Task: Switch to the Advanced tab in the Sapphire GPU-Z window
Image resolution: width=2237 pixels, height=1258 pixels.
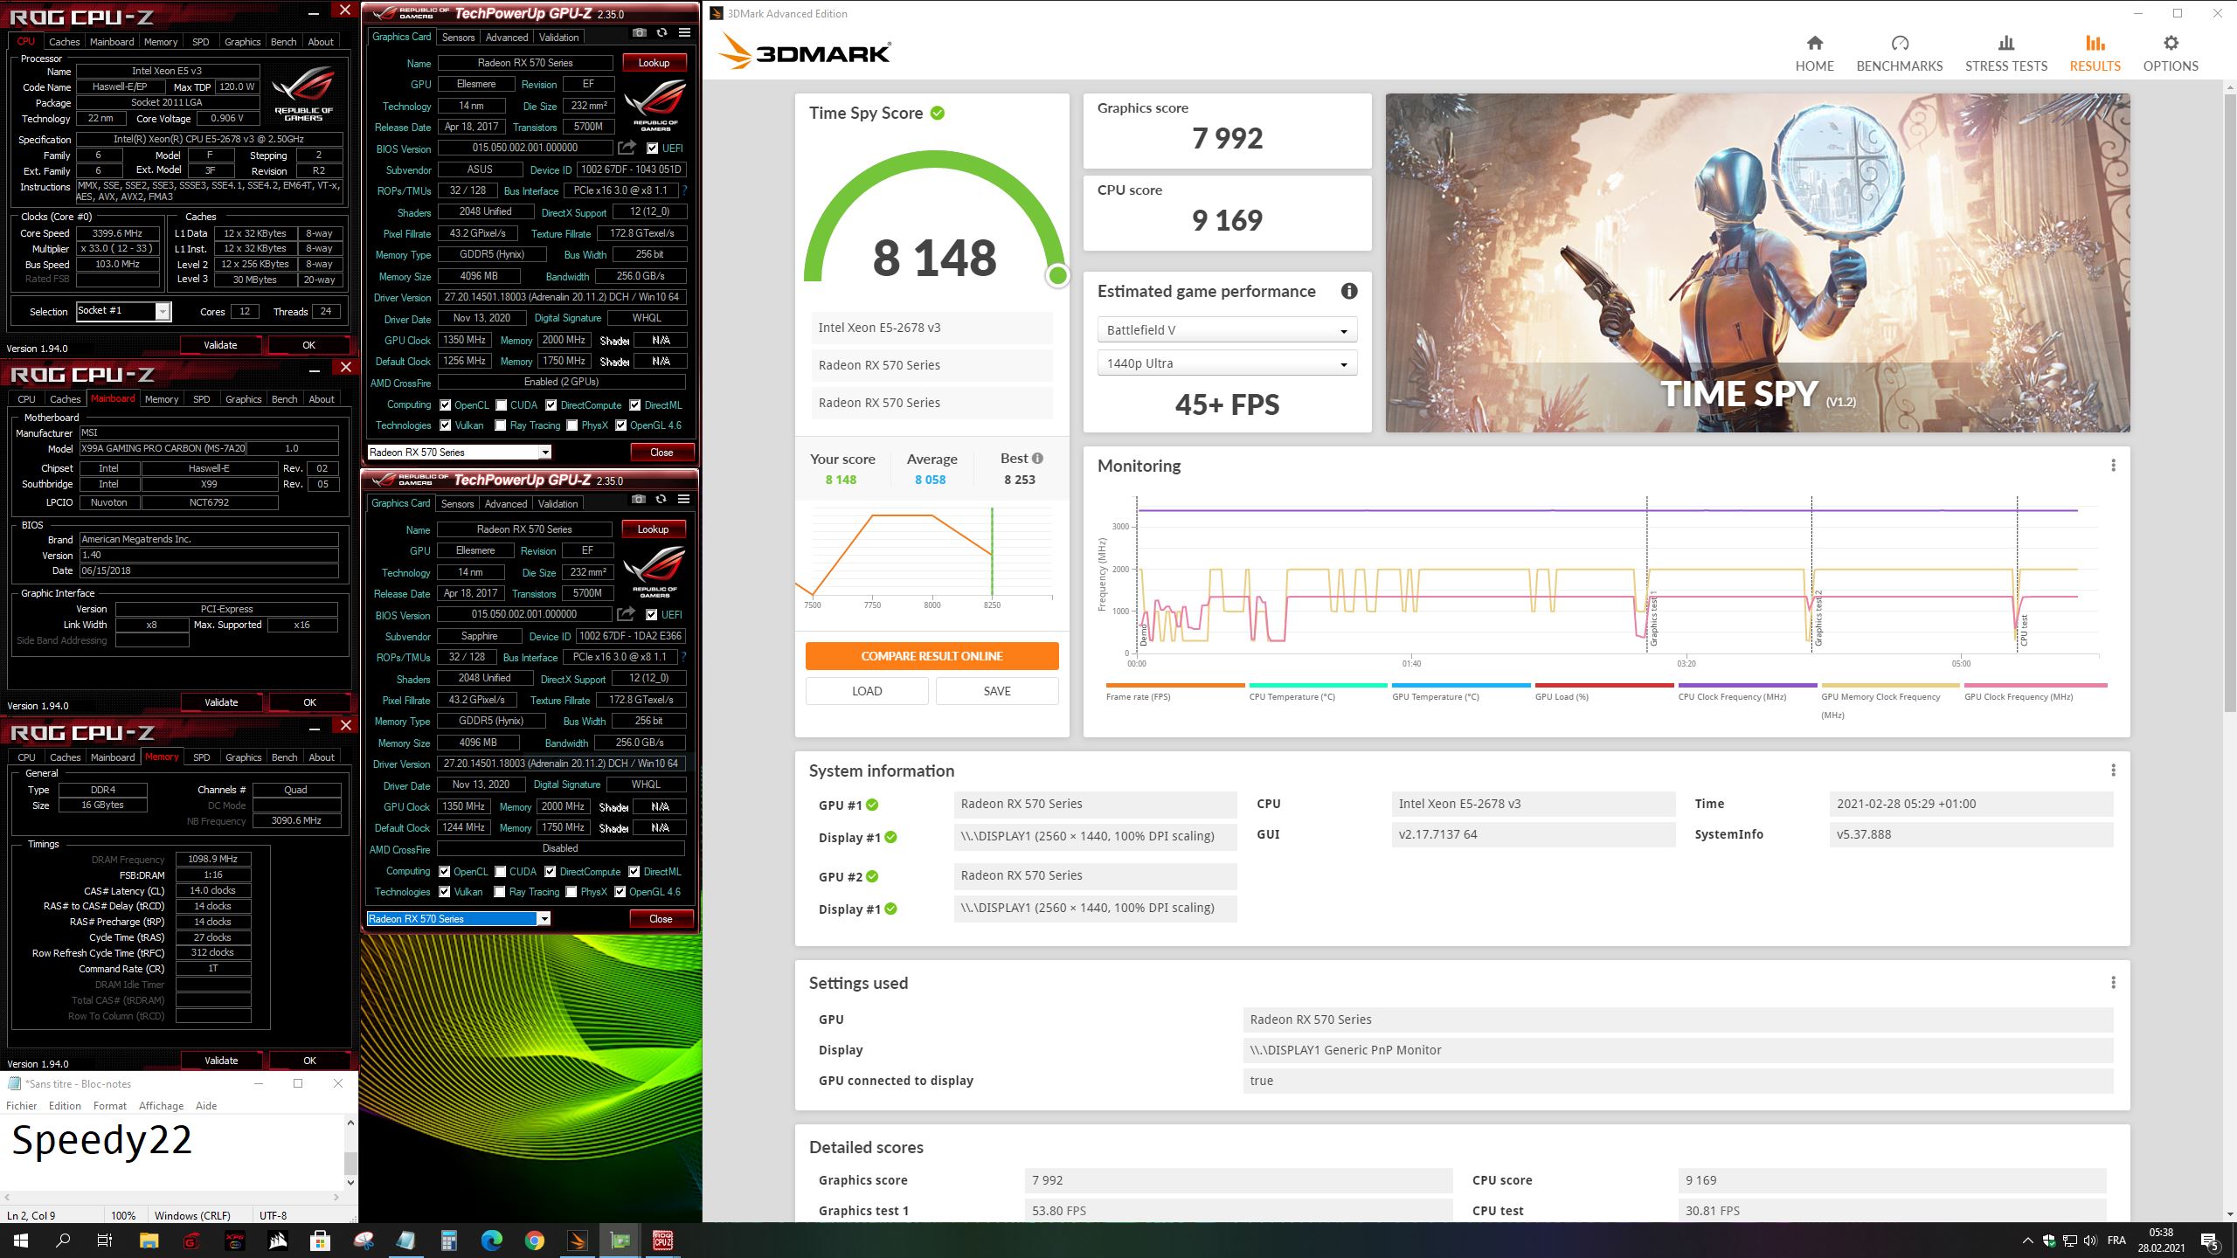Action: [506, 504]
